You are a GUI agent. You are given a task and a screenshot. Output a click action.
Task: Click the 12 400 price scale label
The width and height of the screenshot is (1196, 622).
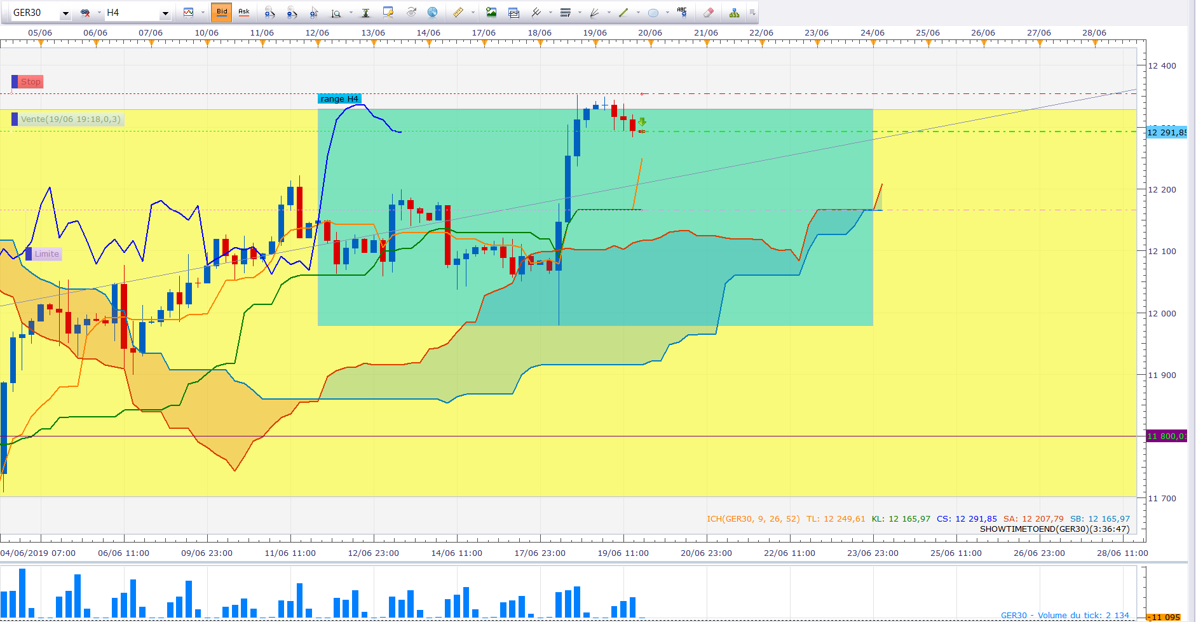click(x=1162, y=66)
